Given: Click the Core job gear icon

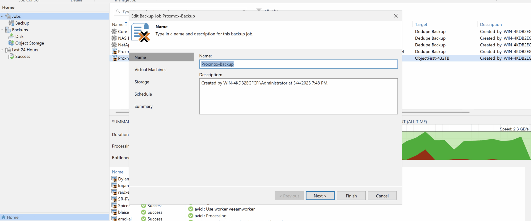Looking at the screenshot, I should [x=114, y=31].
